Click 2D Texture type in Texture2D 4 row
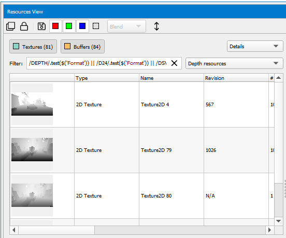Screen dimensions: 286x238 tap(89, 105)
